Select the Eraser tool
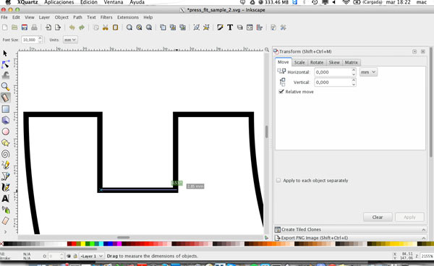Screen dimensions: 434x266 point(6,221)
